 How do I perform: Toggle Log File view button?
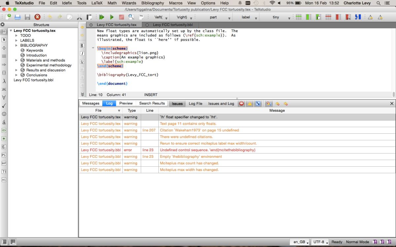click(195, 103)
